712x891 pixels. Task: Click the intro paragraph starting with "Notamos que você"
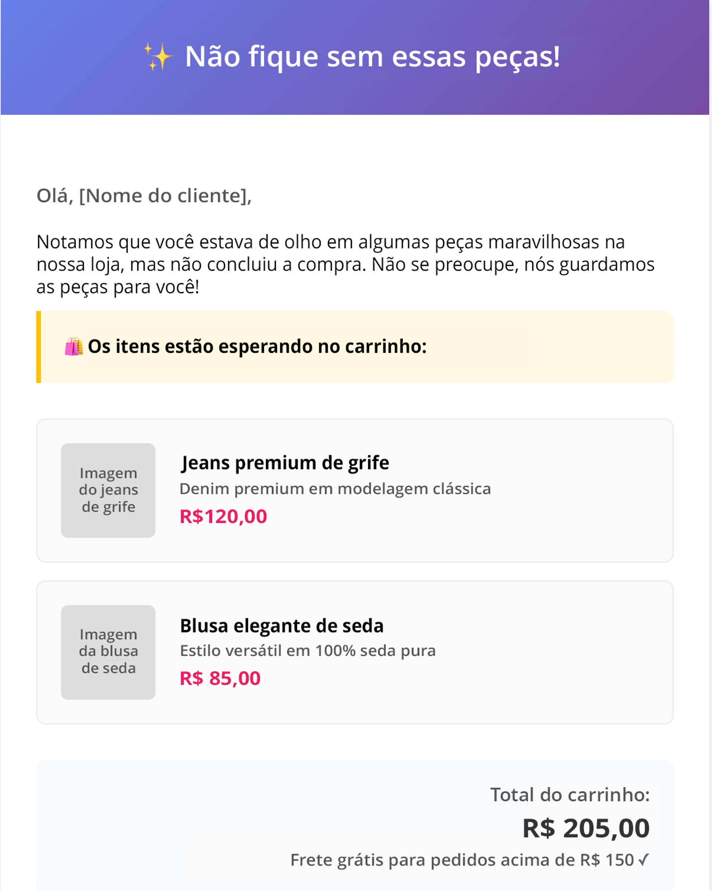point(345,265)
